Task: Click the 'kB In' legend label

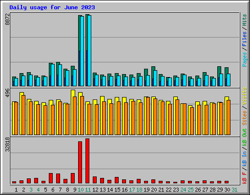Action: coord(244,158)
